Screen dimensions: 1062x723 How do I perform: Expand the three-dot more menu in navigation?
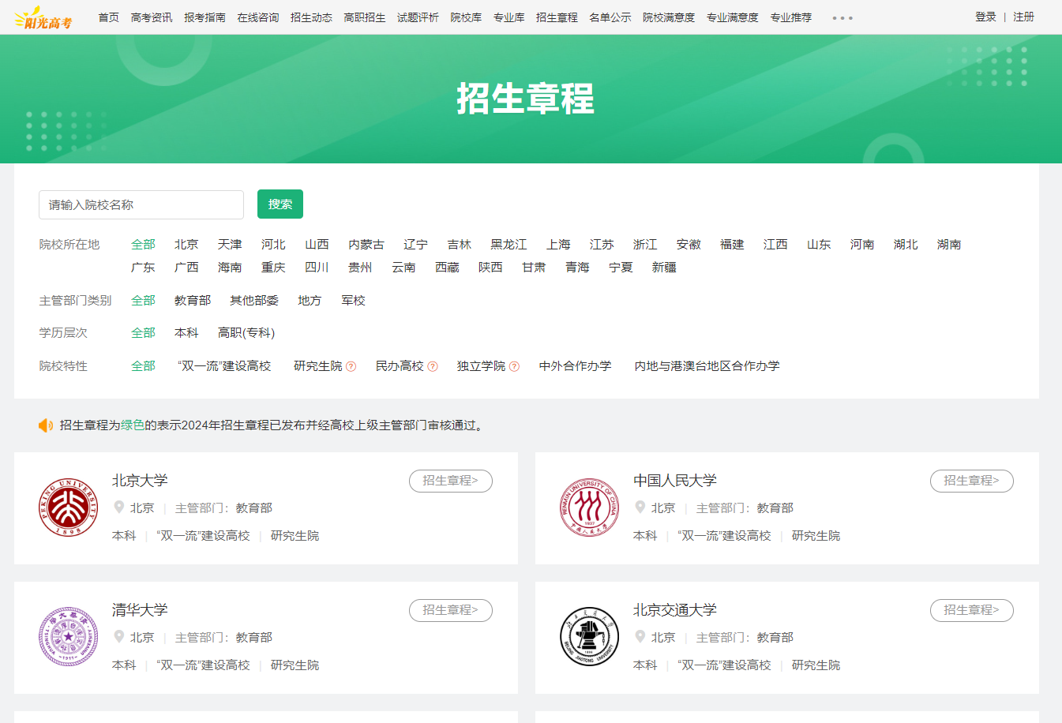(842, 17)
